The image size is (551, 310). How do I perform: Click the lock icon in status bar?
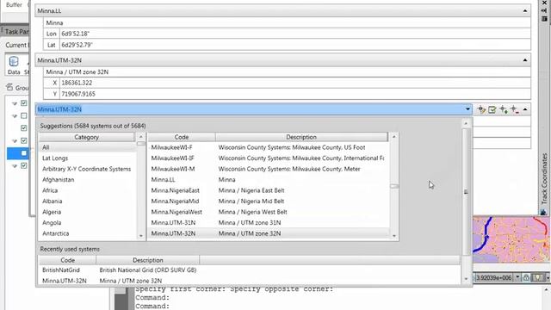(x=526, y=277)
